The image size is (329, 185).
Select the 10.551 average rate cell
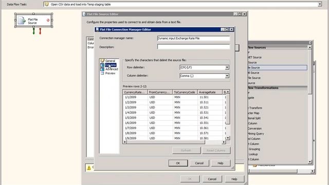pos(210,123)
